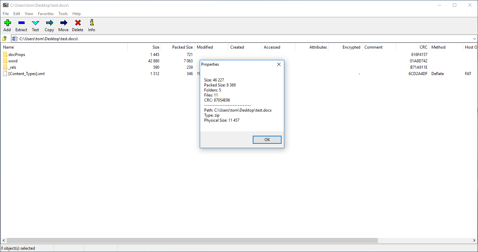Click CRC value 616F4157
The image size is (478, 252).
coord(419,54)
